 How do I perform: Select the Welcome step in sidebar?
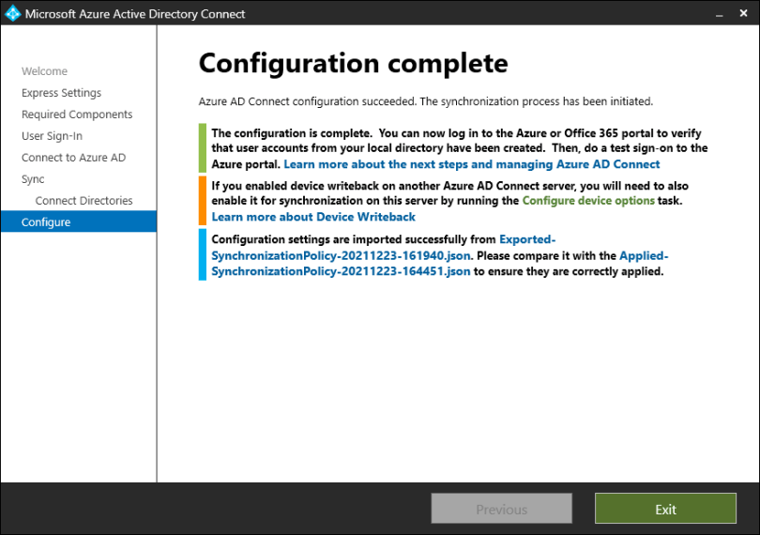tap(45, 71)
